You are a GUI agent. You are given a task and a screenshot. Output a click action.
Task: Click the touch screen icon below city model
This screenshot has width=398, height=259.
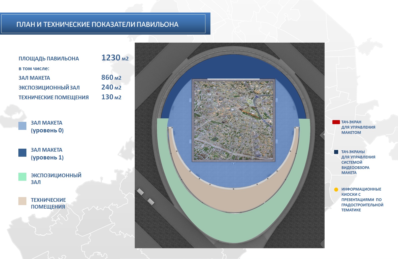234,164
